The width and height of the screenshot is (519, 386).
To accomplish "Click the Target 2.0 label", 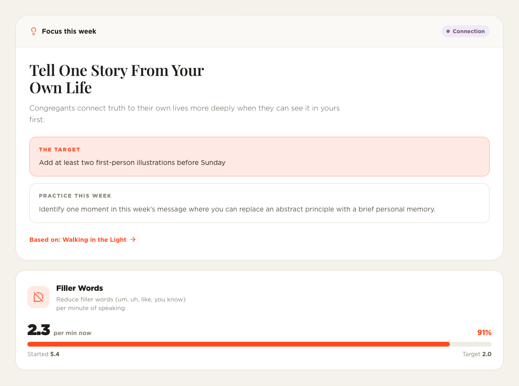I will [x=477, y=354].
